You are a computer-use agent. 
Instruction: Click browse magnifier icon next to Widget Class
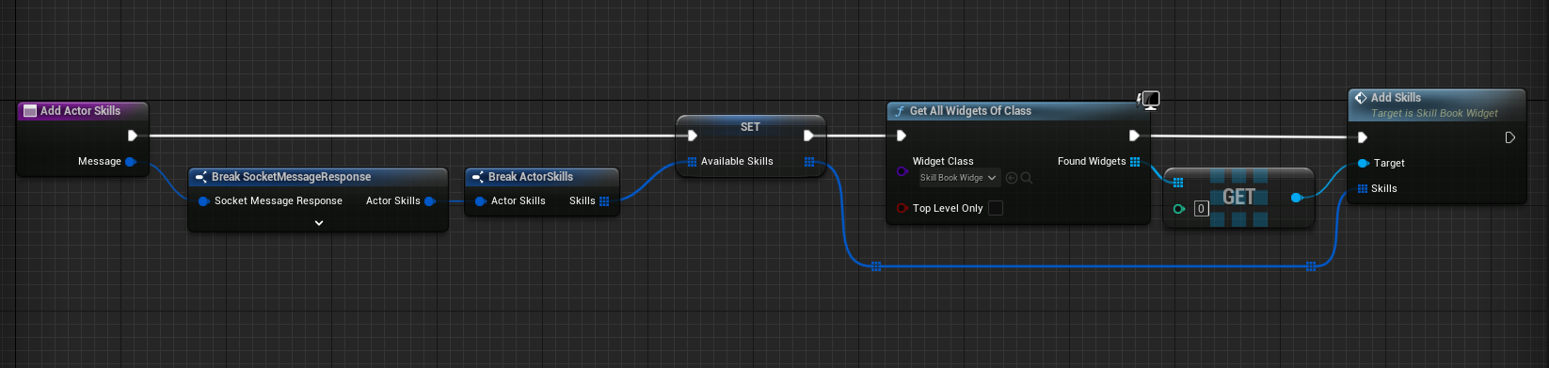point(1027,178)
